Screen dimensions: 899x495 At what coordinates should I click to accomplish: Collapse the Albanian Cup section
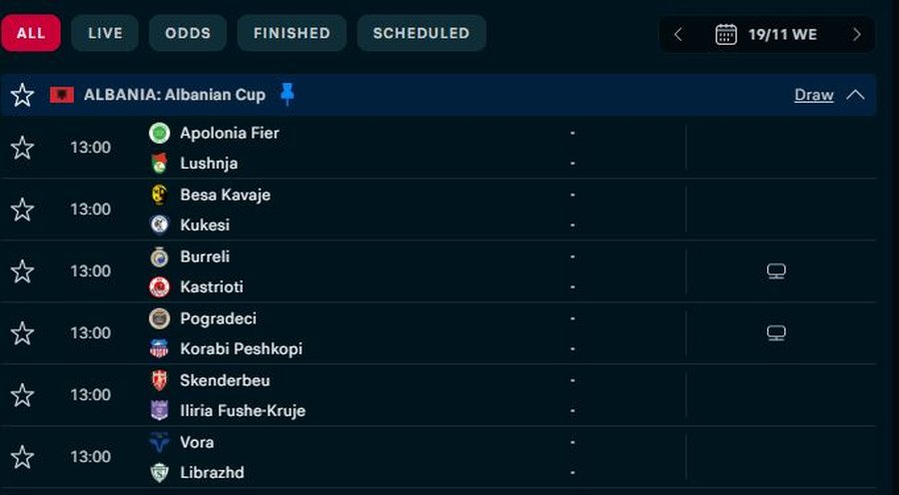pos(855,95)
